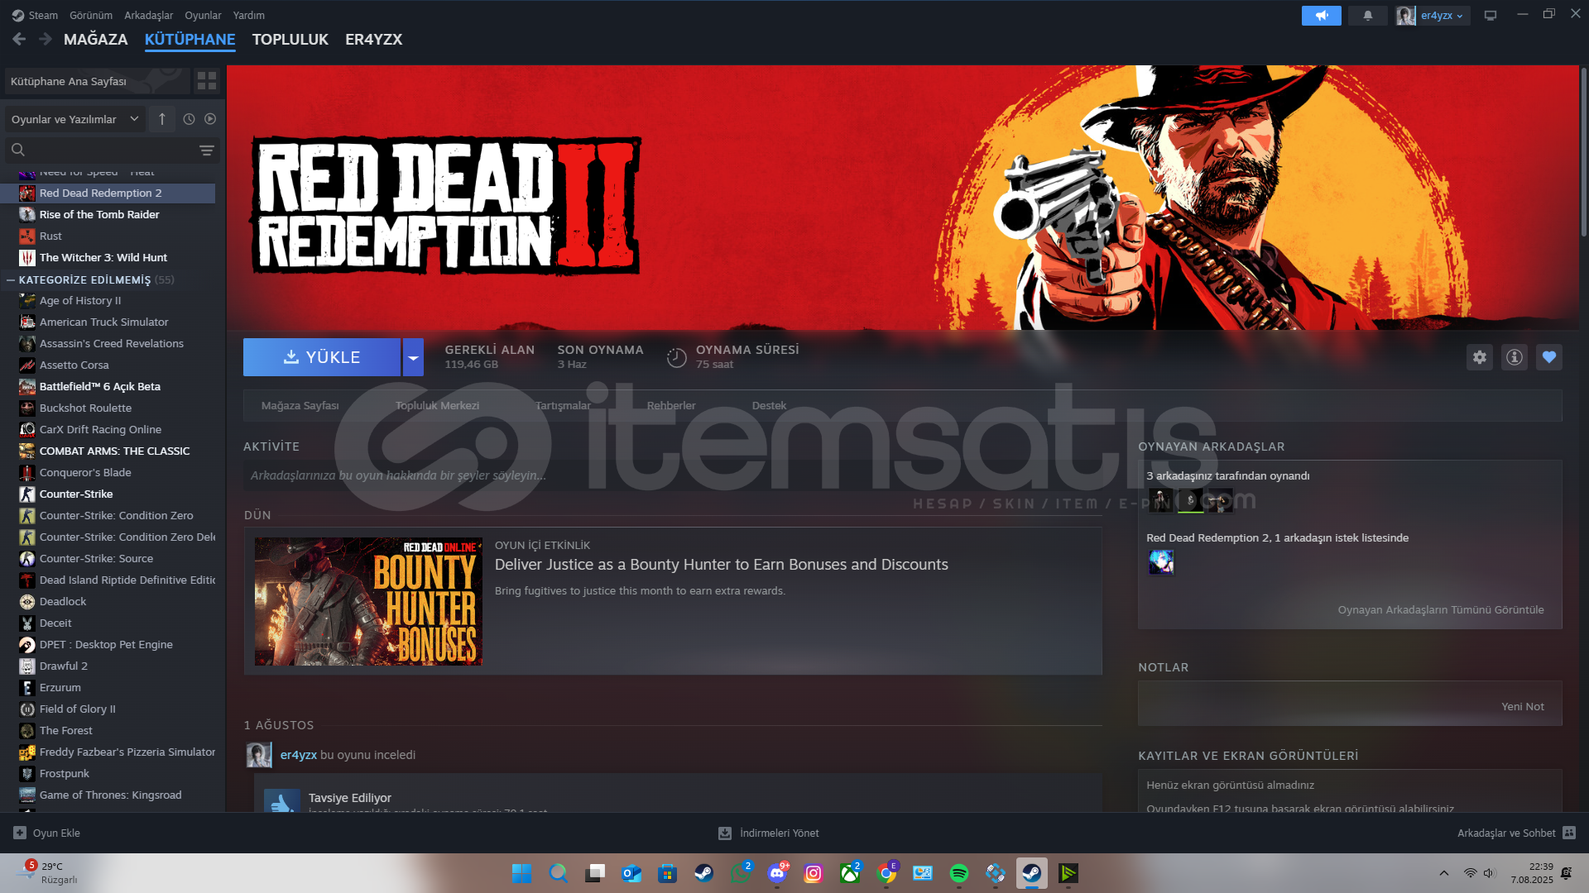Open ER4YZX profile tab
Screen dimensions: 1589x893
pyautogui.click(x=373, y=39)
